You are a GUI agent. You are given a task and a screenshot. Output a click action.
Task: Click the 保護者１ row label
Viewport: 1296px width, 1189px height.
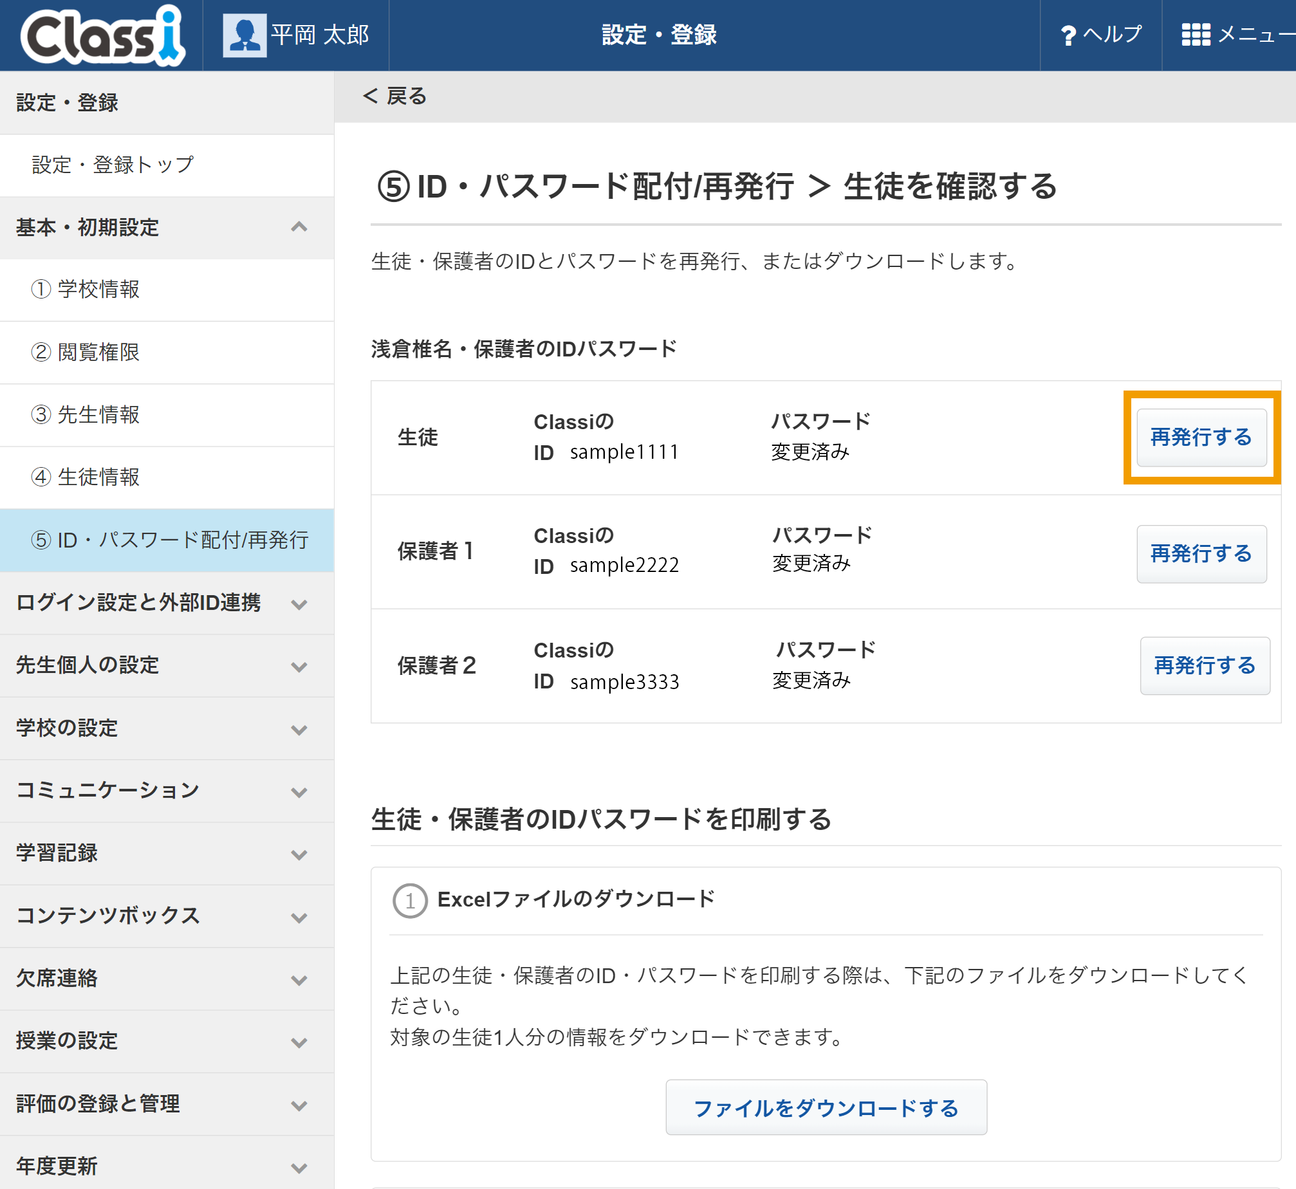click(436, 551)
